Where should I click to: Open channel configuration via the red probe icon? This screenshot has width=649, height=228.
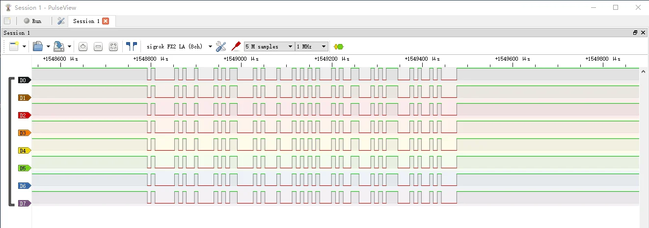(236, 46)
